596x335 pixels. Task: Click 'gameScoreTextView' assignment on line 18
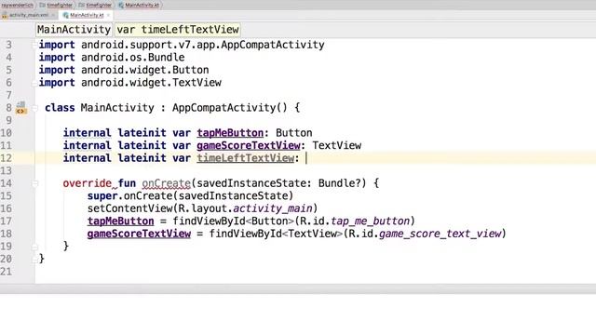(x=139, y=234)
